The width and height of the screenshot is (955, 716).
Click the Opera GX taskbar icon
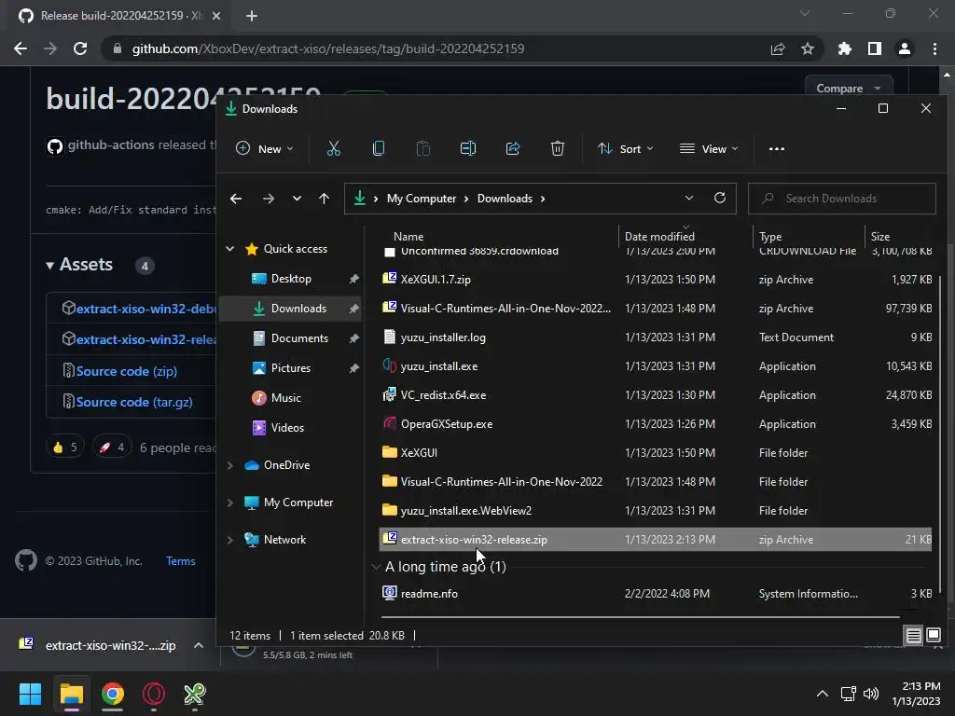[x=154, y=694]
